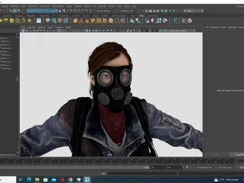The height and width of the screenshot is (183, 244).
Task: Open the Mesh Tools menu
Action: click(44, 6)
